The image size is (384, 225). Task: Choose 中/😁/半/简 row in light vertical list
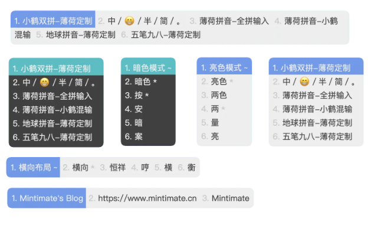316,81
